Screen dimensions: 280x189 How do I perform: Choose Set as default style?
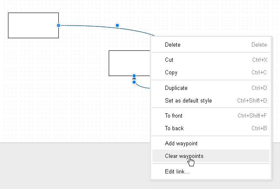(x=188, y=101)
